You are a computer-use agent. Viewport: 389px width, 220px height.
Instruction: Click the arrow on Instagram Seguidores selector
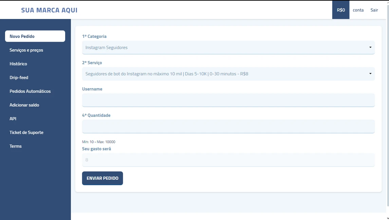(370, 47)
